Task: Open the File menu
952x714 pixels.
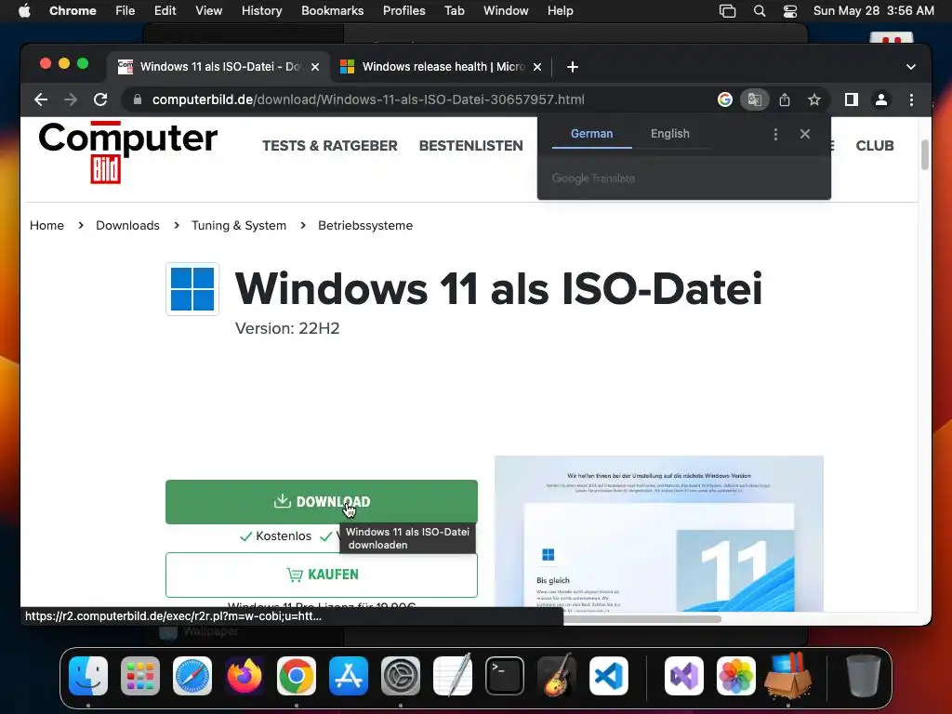Action: tap(126, 11)
